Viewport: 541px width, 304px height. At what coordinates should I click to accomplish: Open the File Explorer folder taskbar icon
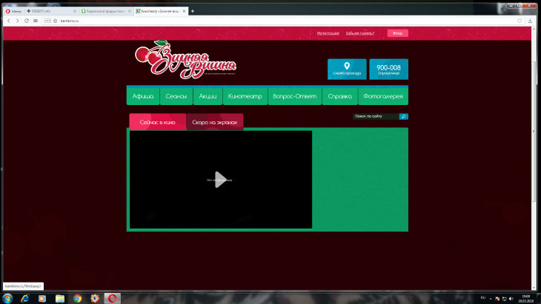(x=60, y=298)
